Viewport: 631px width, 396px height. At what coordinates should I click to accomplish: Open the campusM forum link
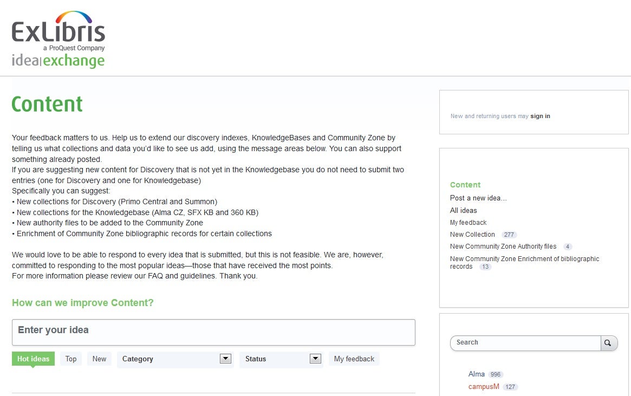(x=484, y=387)
